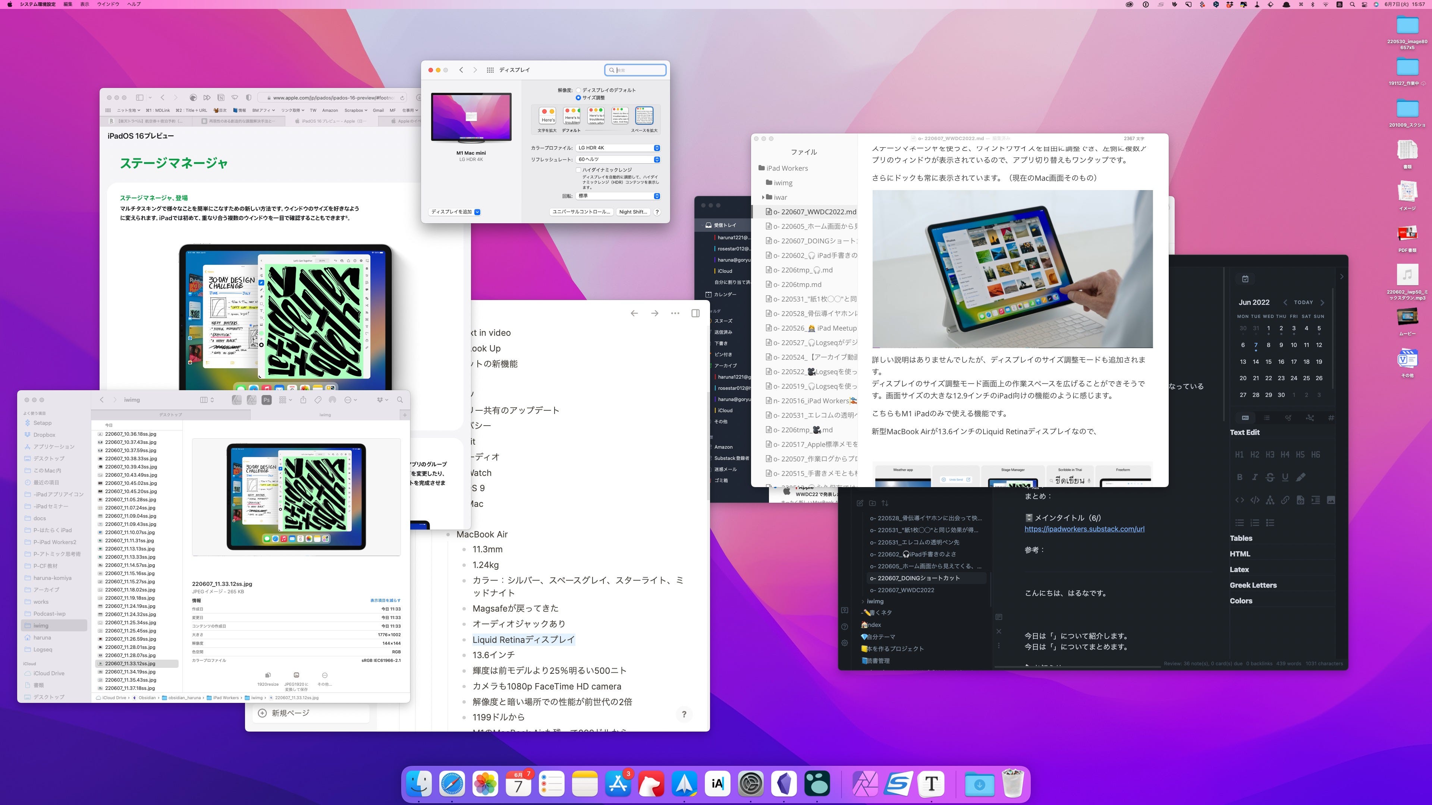Open the Finder view mode selector
1432x805 pixels.
pos(207,400)
